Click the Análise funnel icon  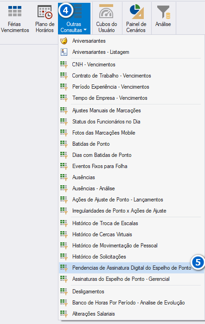pyautogui.click(x=163, y=12)
